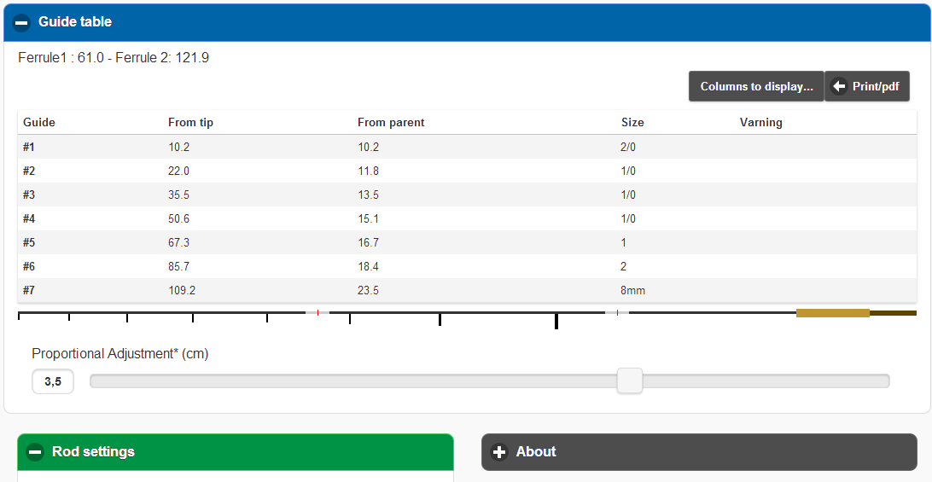Image resolution: width=932 pixels, height=482 pixels.
Task: Select guide row #1 in the table
Action: pyautogui.click(x=29, y=147)
